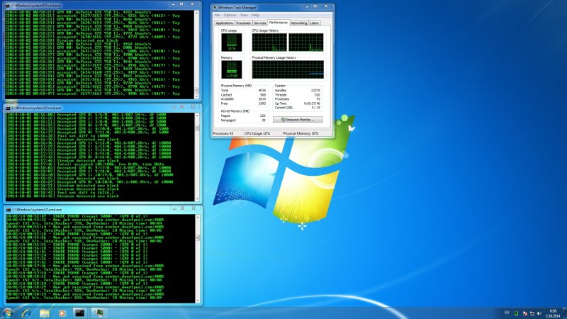Switch to the Applications tab
Image resolution: width=567 pixels, height=319 pixels.
(224, 23)
